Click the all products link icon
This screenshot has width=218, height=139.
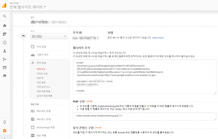tap(33, 135)
